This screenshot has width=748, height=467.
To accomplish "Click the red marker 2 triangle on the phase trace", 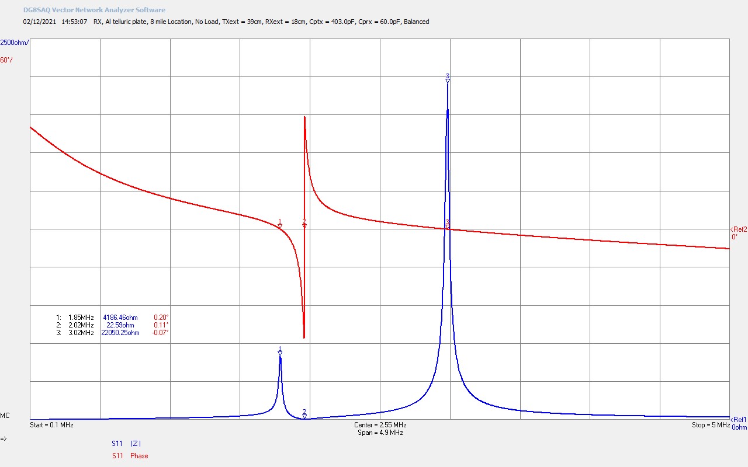I will [304, 226].
